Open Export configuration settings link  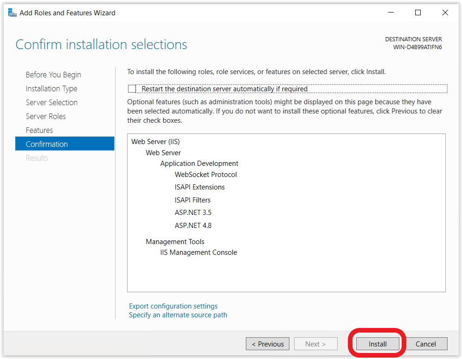[173, 306]
